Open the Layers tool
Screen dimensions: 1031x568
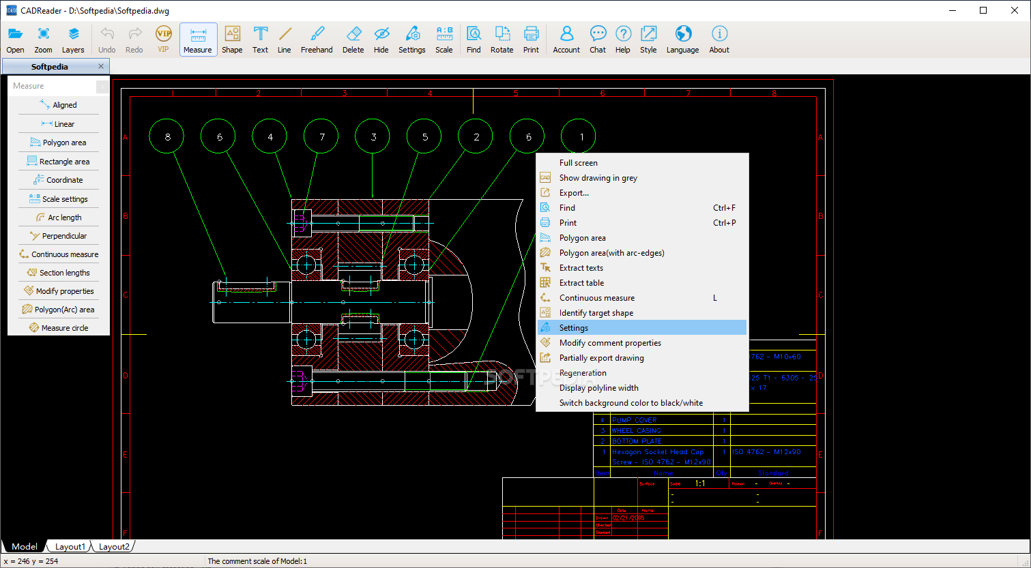point(73,40)
